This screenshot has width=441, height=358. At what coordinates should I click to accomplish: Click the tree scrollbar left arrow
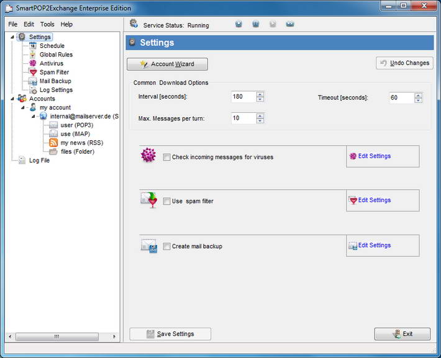[x=10, y=336]
